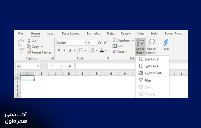Screen dimensions: 201x128
Task: Apply fill color paint bucket
Action: click(92, 50)
